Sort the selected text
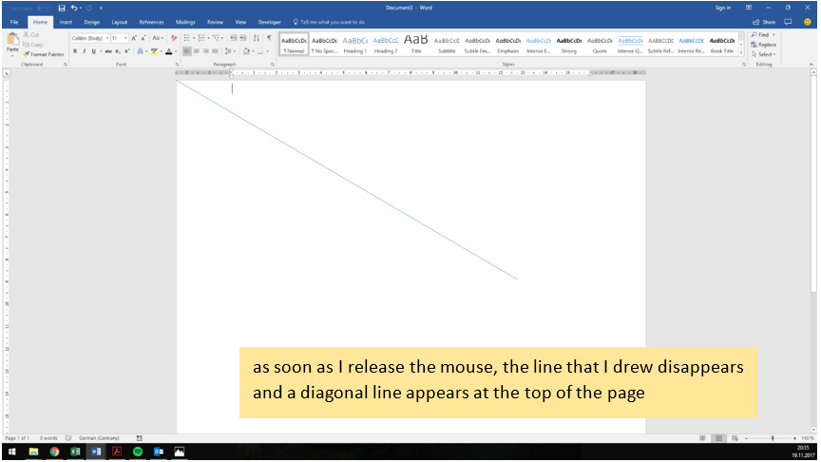Viewport: 821px width, 462px height. pos(256,38)
